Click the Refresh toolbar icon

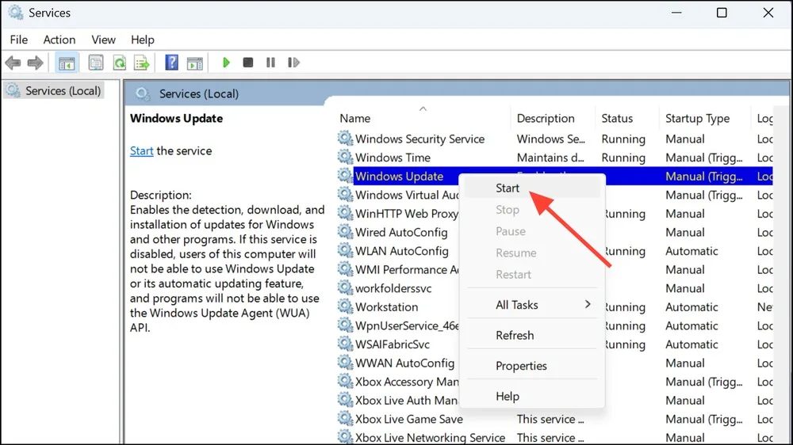click(120, 63)
